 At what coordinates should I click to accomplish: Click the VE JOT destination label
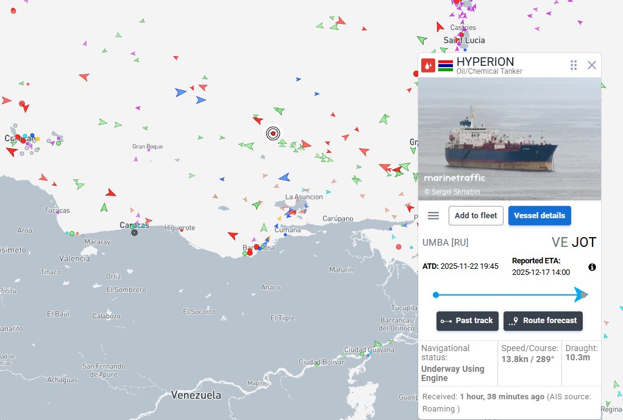click(574, 242)
